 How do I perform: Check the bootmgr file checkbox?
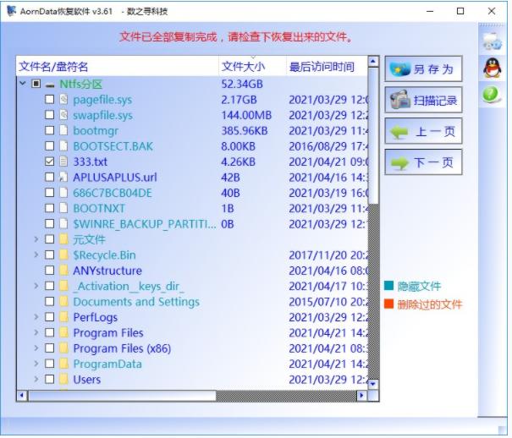49,131
